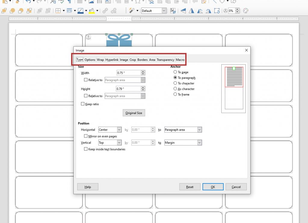
Task: Check Relative to under Width
Action: pos(86,80)
